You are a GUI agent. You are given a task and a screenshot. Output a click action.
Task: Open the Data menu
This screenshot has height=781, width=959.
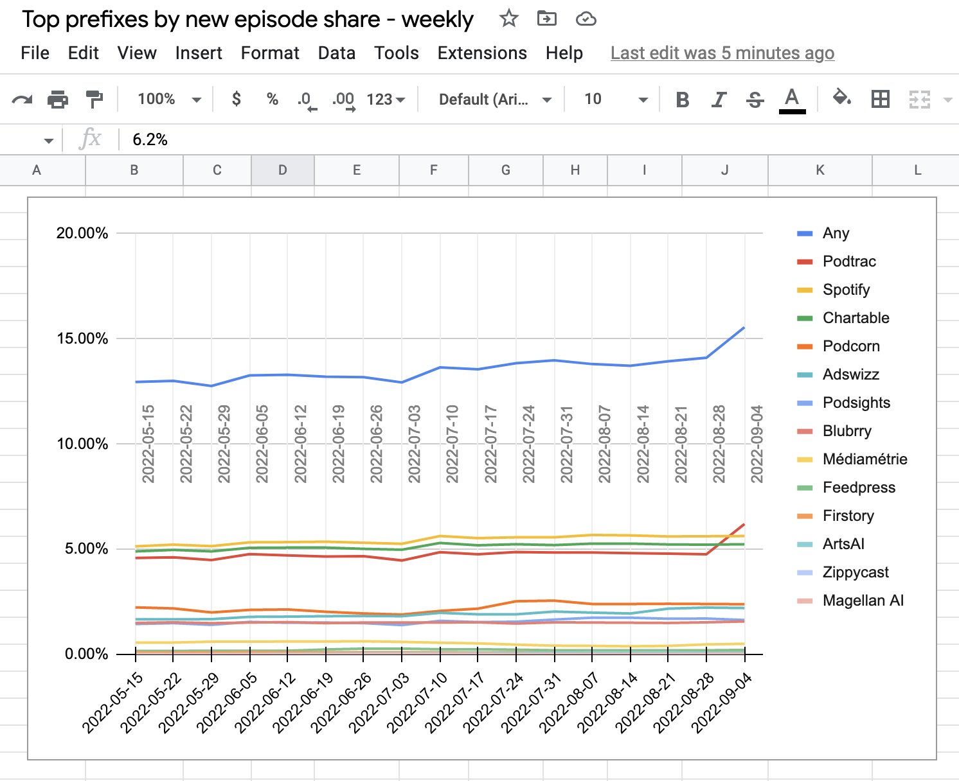click(337, 53)
